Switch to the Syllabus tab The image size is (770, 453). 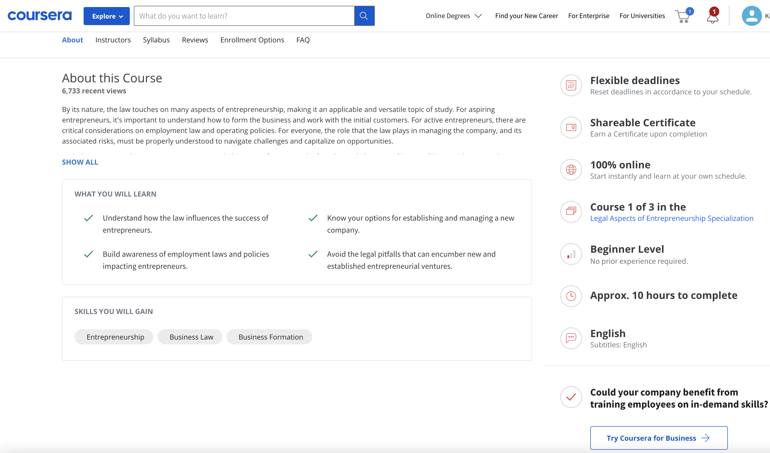point(156,40)
